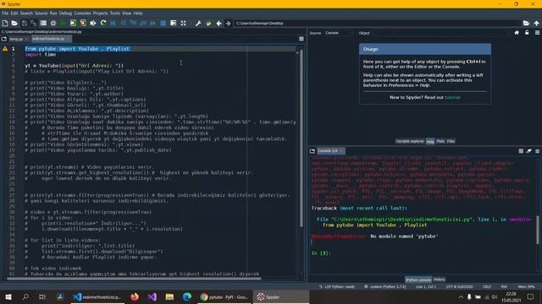
Task: Show hidden system tray icons chevron
Action: (x=461, y=296)
